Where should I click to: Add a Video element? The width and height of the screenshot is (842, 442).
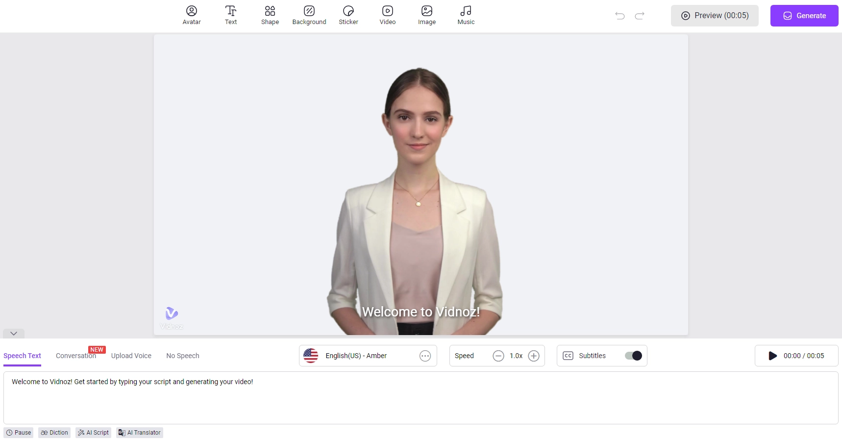387,15
